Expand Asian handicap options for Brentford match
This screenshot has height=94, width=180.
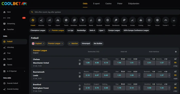point(169,88)
